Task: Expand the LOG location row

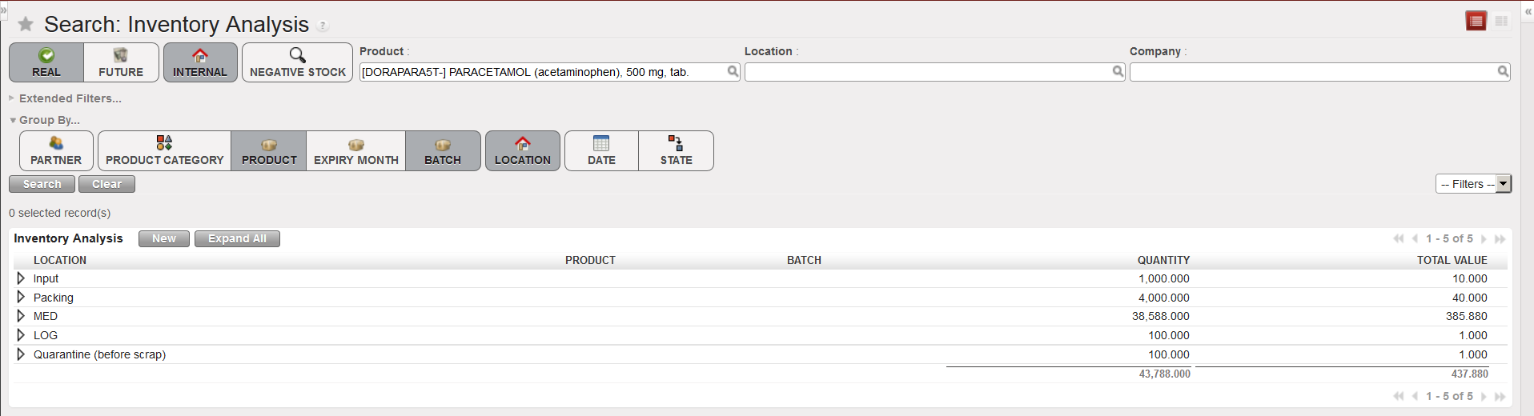Action: (21, 335)
